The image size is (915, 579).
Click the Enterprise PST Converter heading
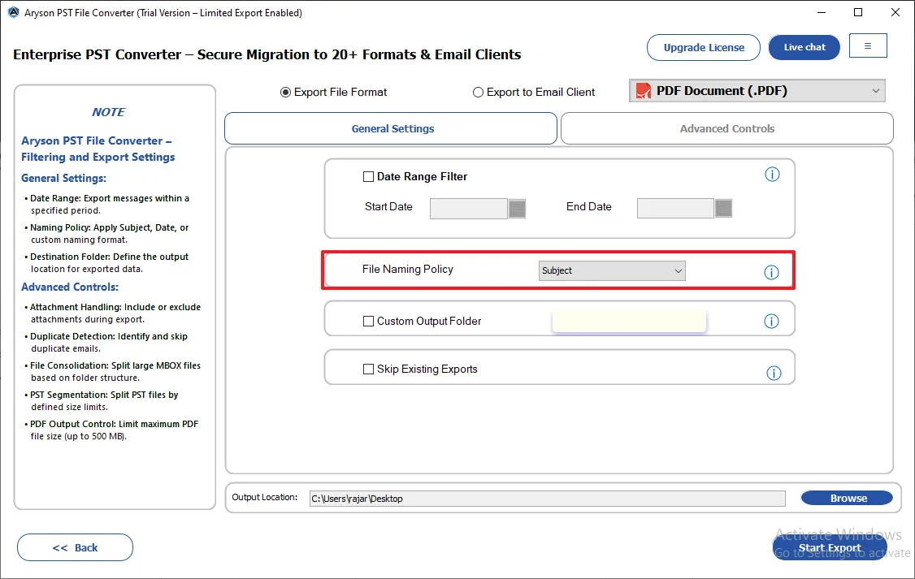click(267, 54)
